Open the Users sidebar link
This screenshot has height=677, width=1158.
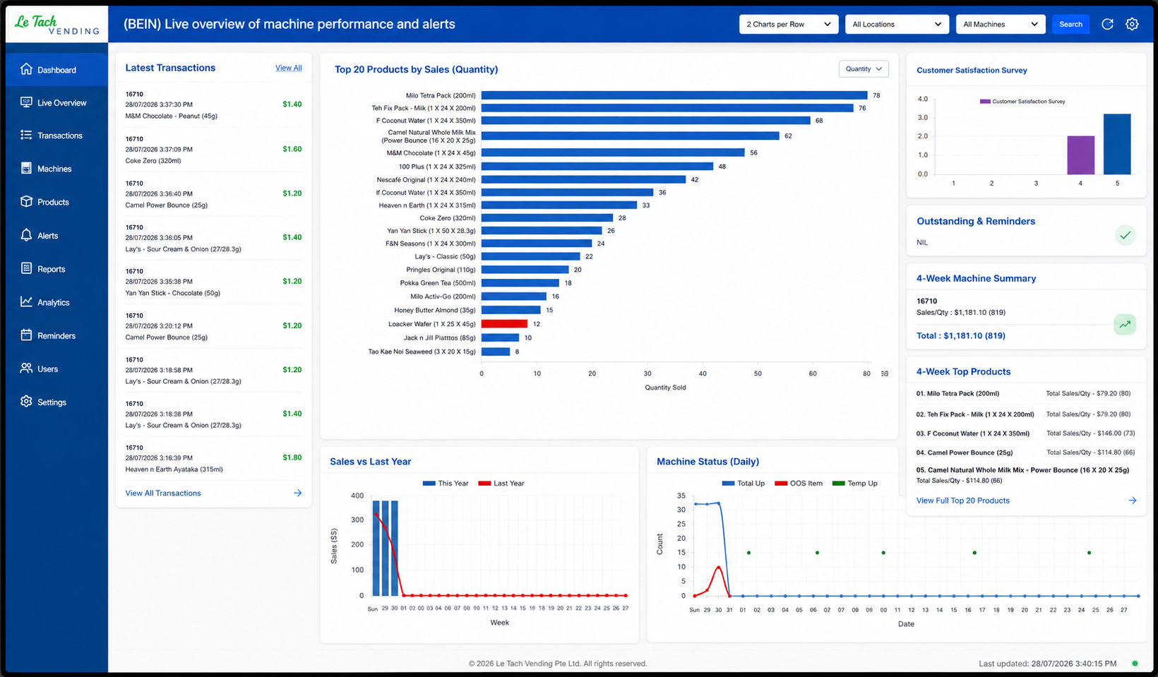(56, 369)
